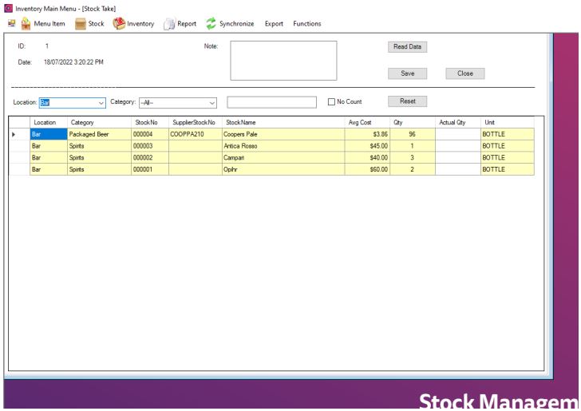
Task: Open the Stock box icon
Action: click(79, 23)
